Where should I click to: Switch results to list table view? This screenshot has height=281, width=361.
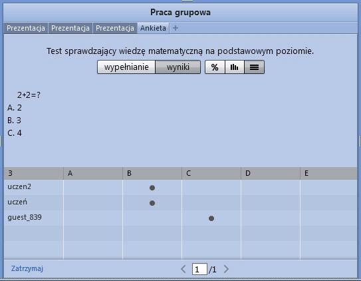point(254,67)
